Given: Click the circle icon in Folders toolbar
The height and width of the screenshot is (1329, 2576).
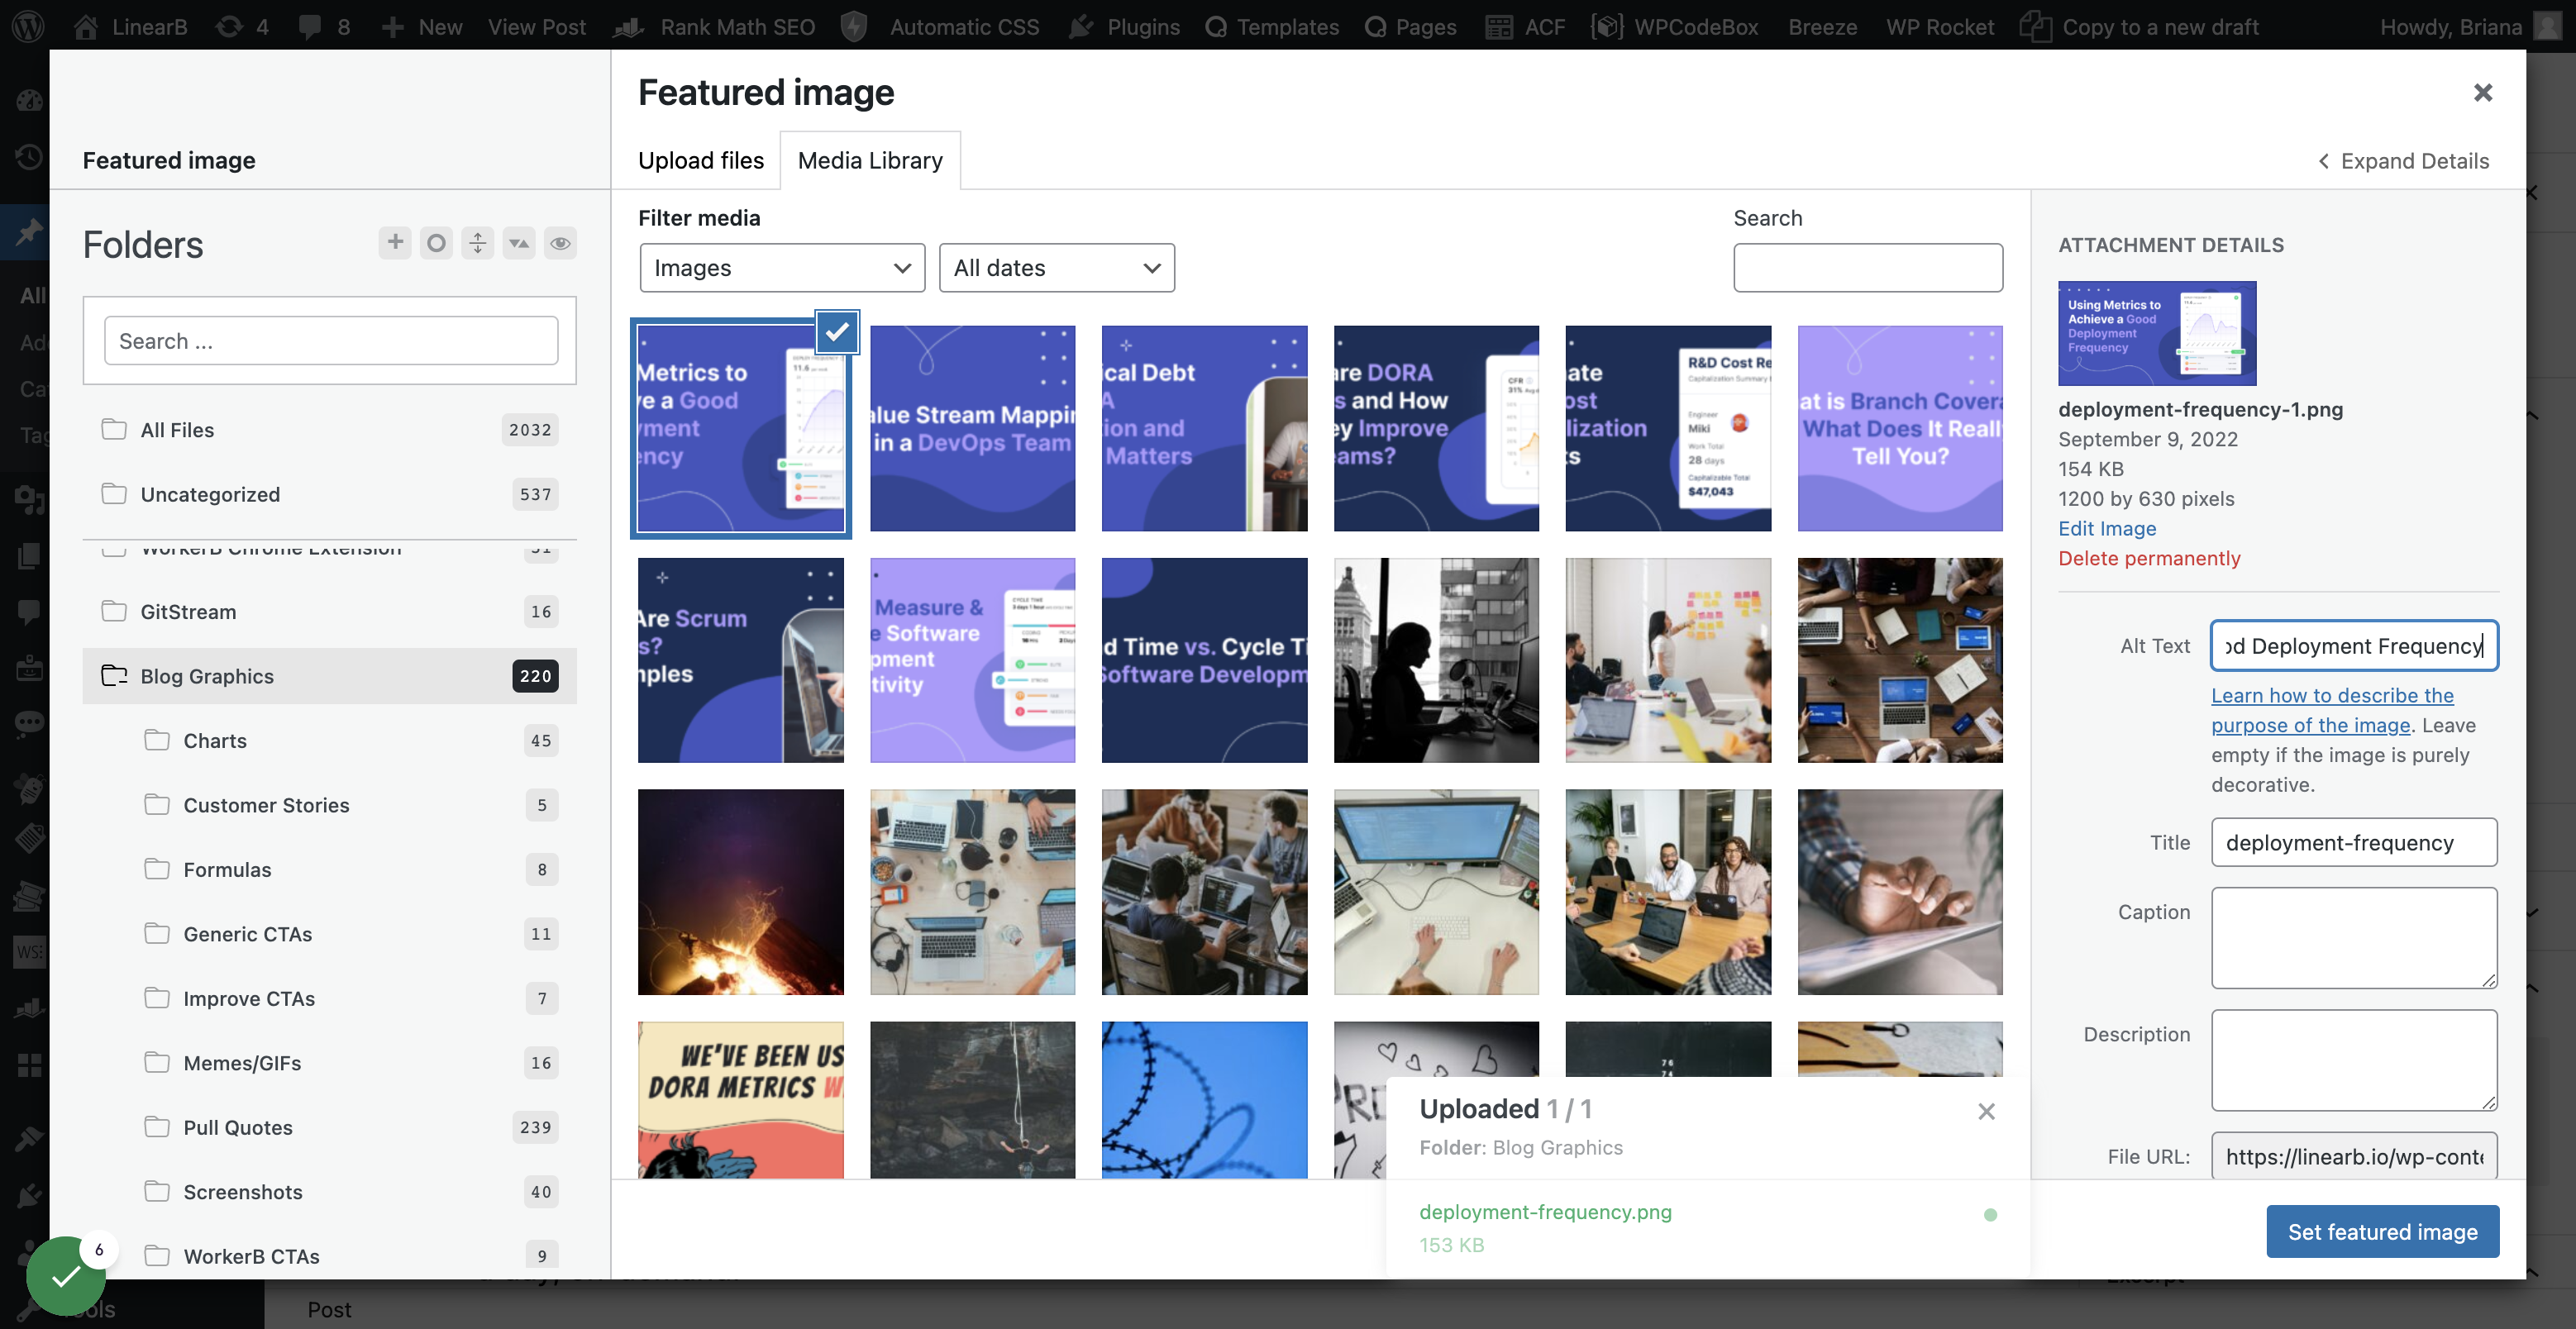Looking at the screenshot, I should click(436, 243).
